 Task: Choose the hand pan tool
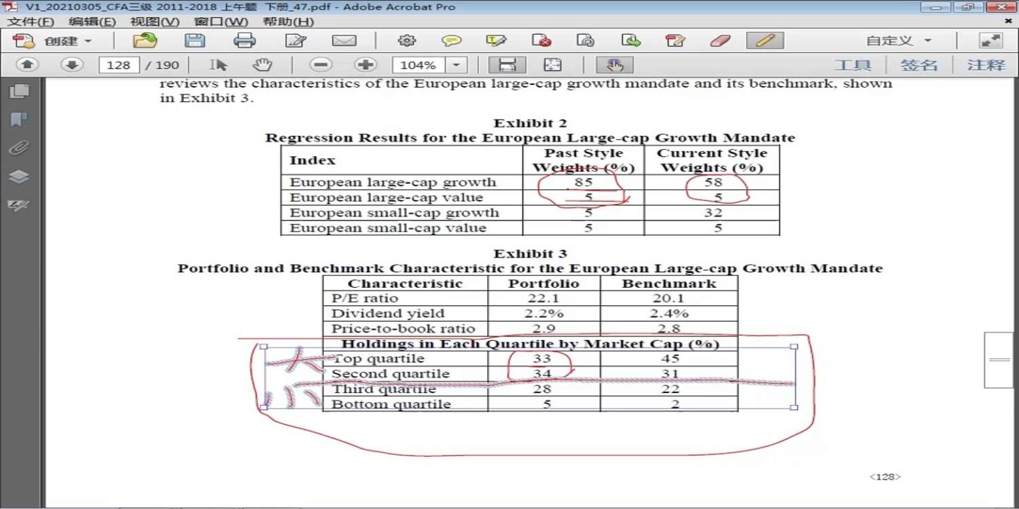tap(262, 65)
